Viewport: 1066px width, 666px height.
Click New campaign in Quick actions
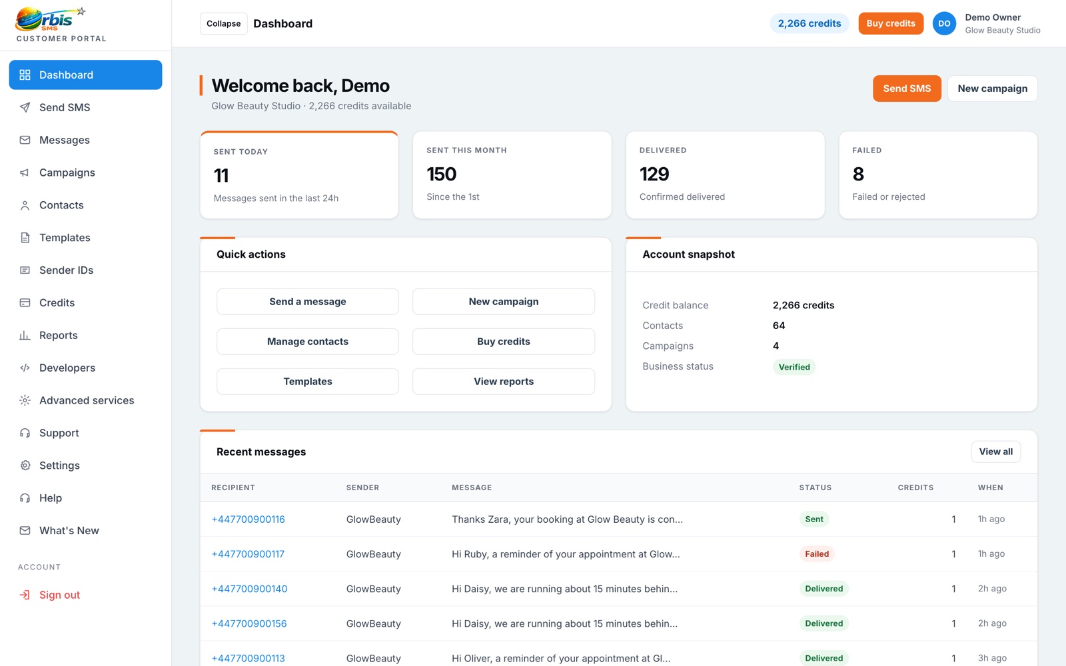pyautogui.click(x=504, y=302)
